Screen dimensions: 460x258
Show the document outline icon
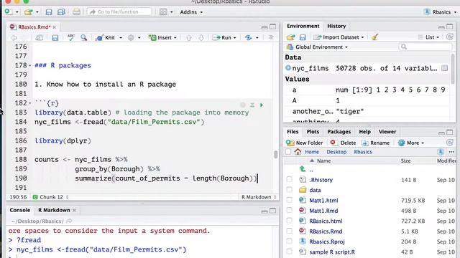[271, 37]
